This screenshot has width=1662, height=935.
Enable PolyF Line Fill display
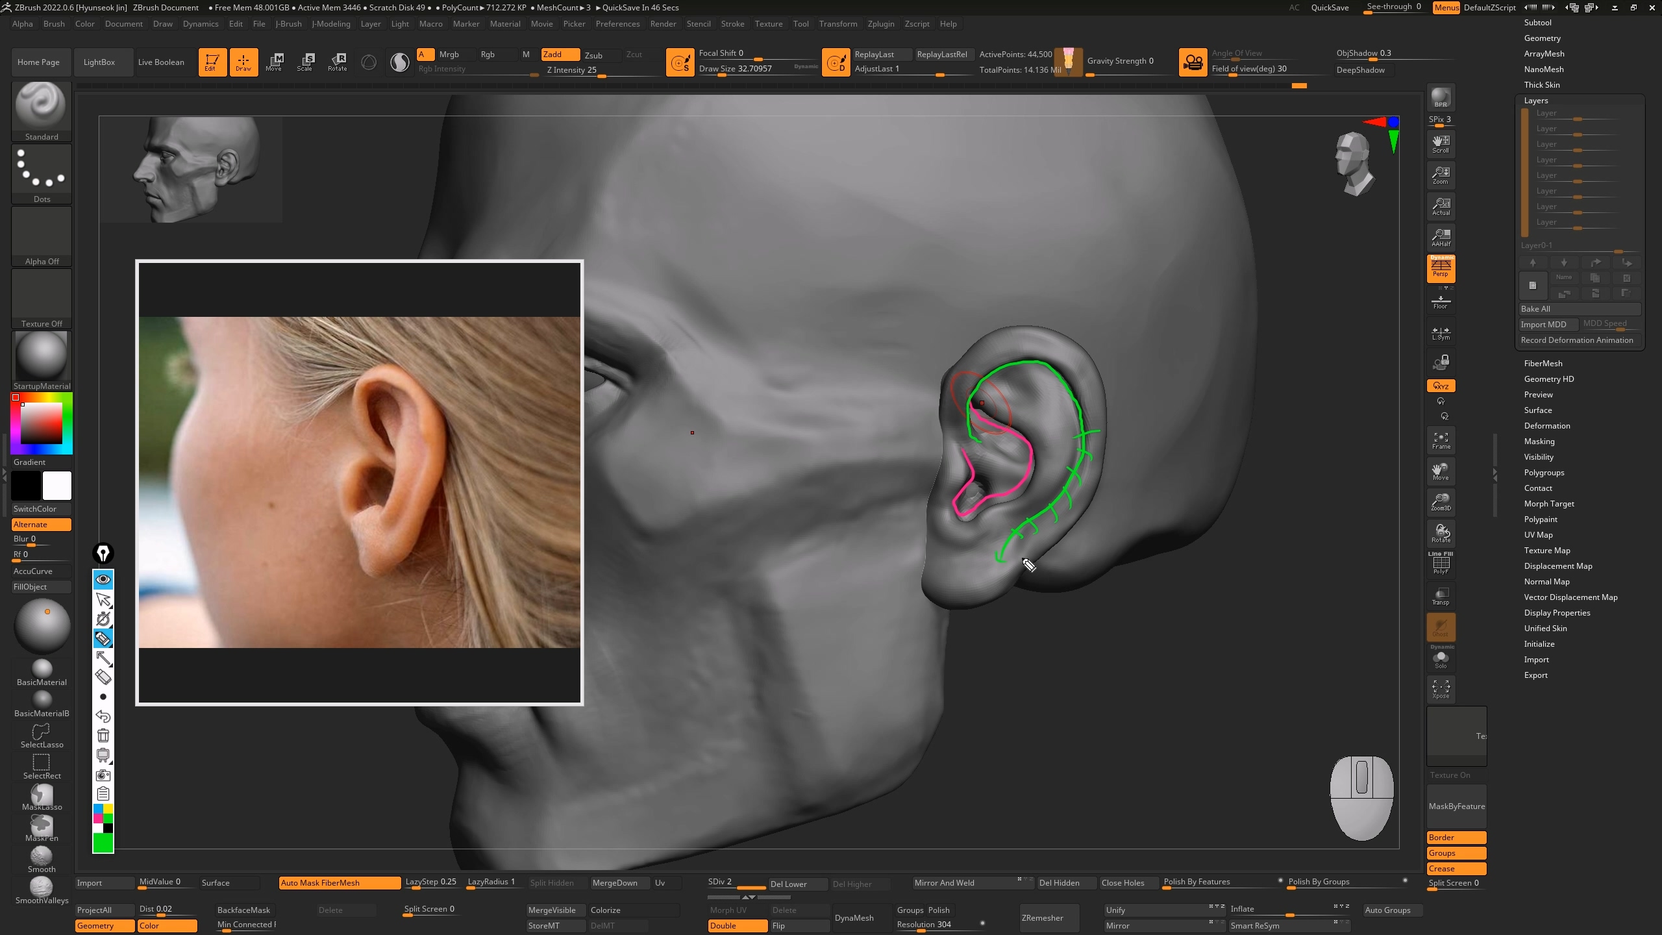(1441, 564)
